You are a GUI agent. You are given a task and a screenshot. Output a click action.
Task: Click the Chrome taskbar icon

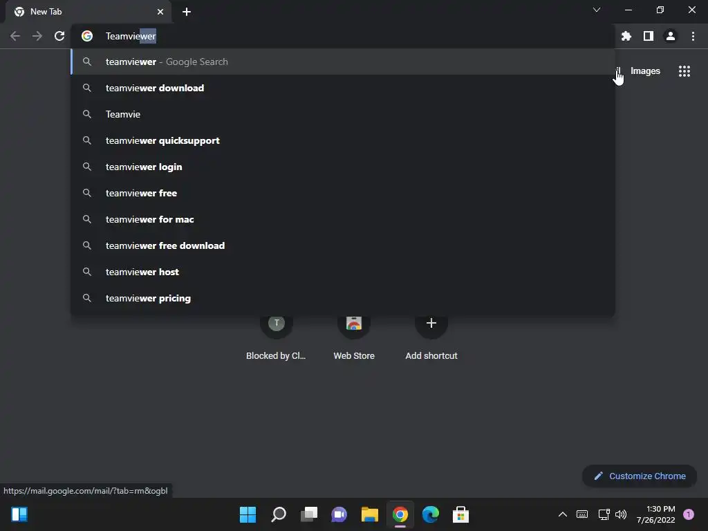pyautogui.click(x=400, y=514)
